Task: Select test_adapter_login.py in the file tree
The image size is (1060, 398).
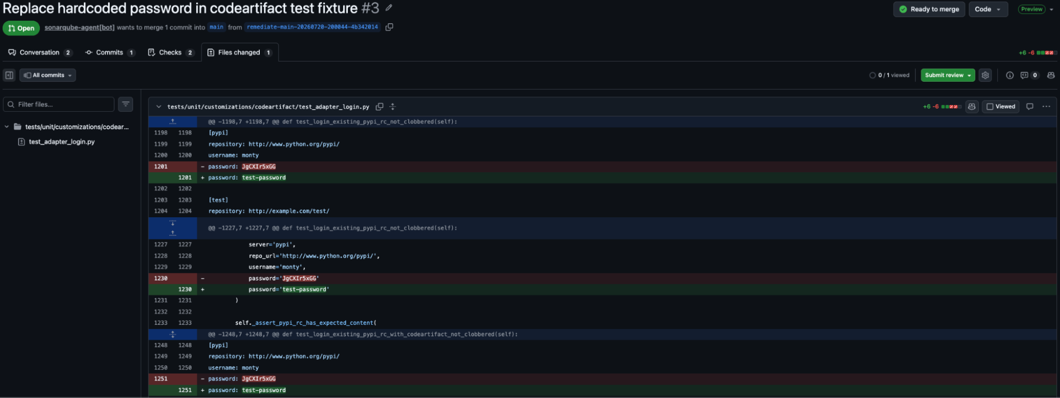Action: point(62,142)
